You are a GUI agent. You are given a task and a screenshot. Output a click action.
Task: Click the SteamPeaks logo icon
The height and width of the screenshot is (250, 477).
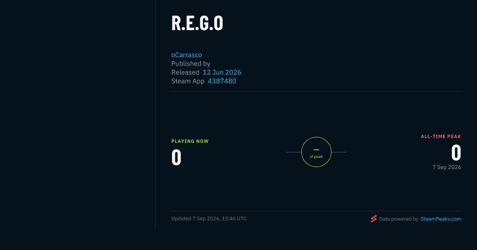[374, 219]
